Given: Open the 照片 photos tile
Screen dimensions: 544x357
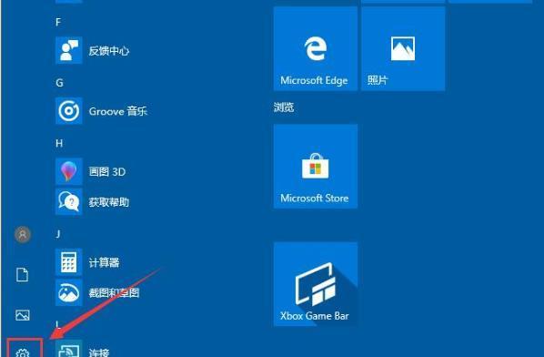Looking at the screenshot, I should 403,48.
